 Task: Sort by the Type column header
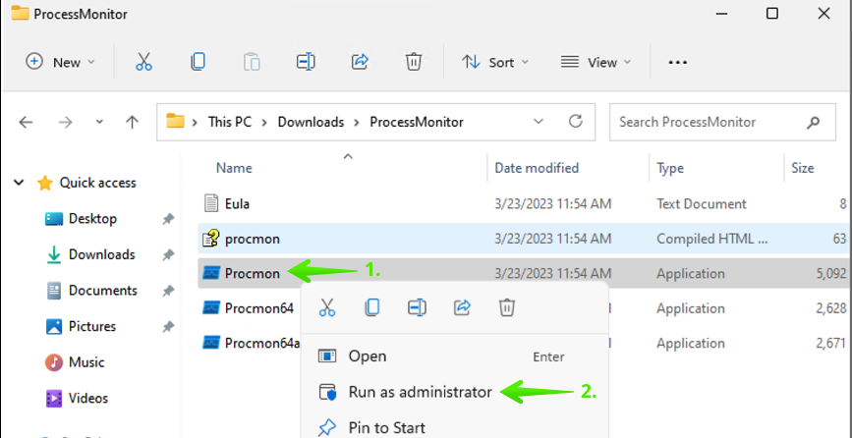point(670,168)
